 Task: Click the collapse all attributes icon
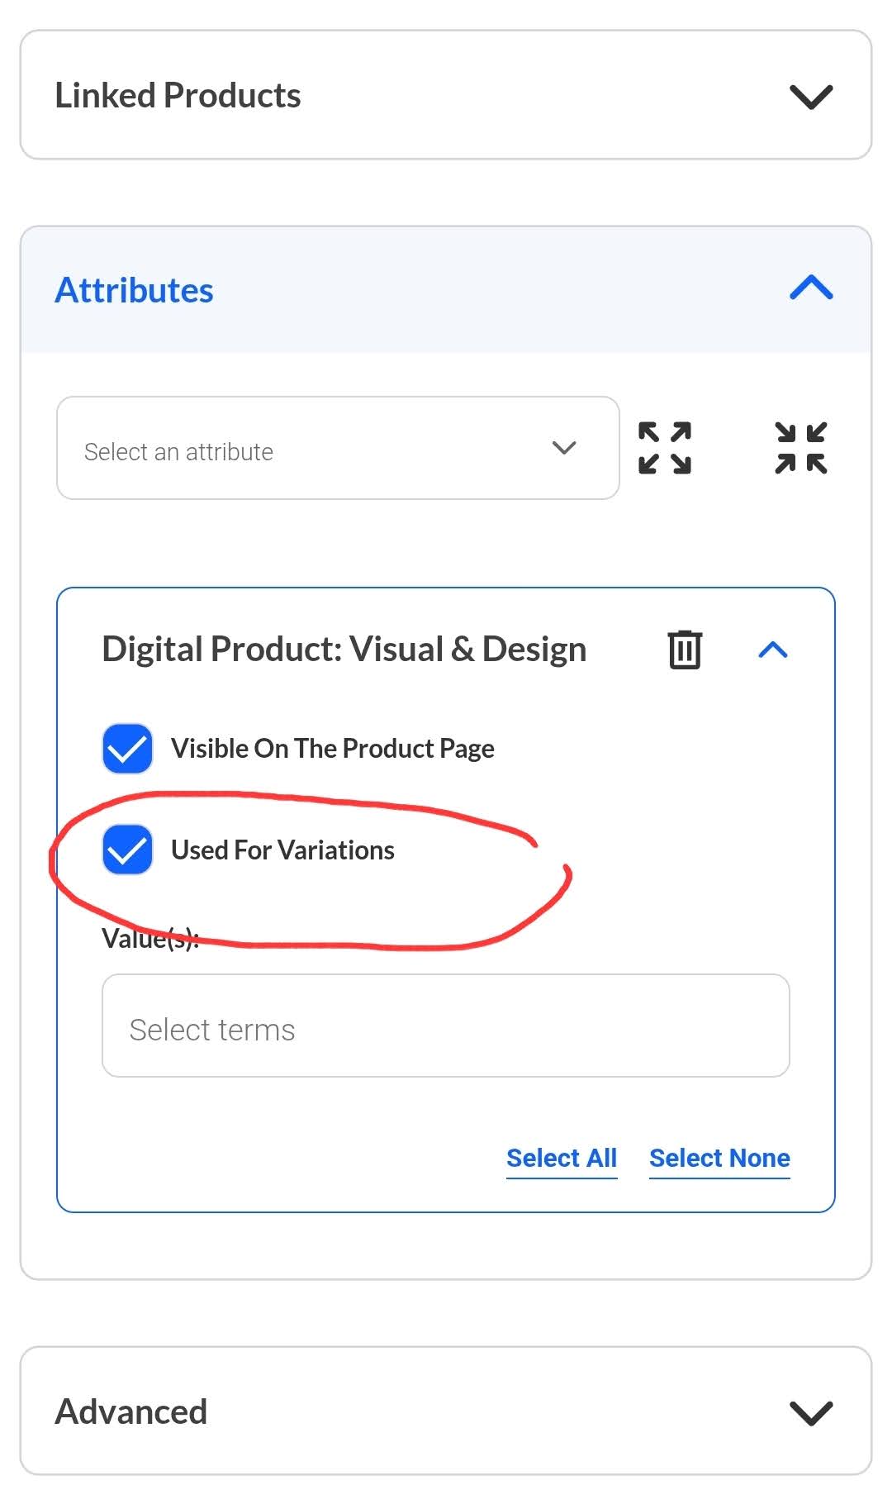coord(800,448)
